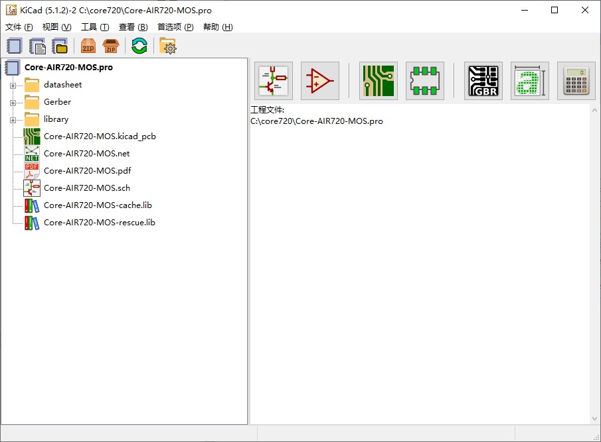Click the PDF icon of Core-AIR720-MOS.pdf

[x=32, y=171]
